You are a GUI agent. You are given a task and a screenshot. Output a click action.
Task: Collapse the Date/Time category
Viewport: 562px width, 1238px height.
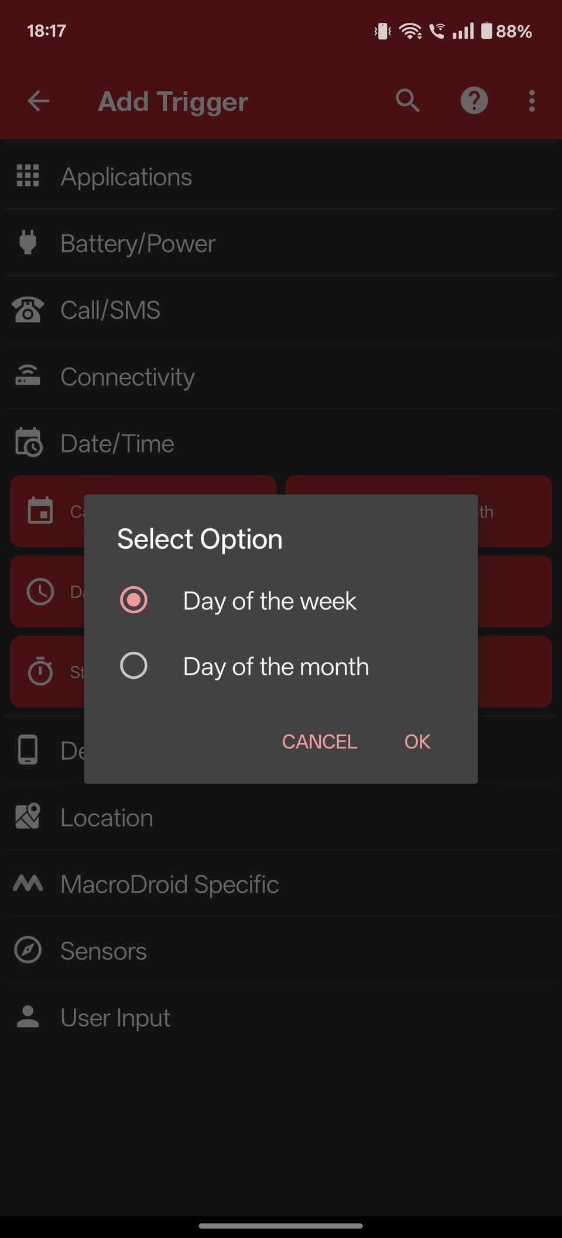click(117, 443)
